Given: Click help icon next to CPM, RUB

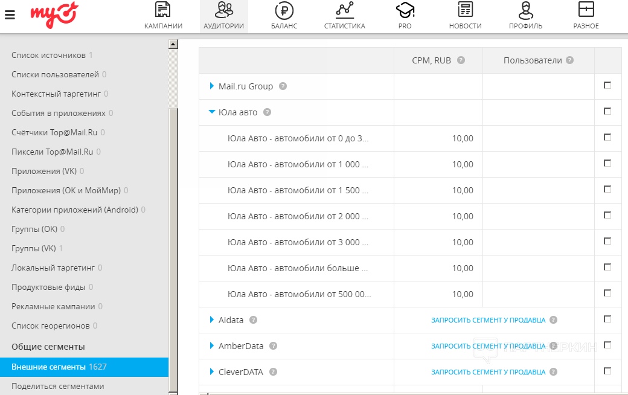Looking at the screenshot, I should click(461, 60).
